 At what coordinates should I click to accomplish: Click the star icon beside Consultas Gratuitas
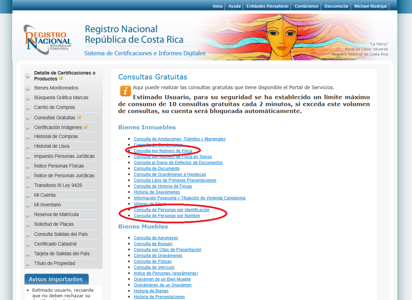79,117
